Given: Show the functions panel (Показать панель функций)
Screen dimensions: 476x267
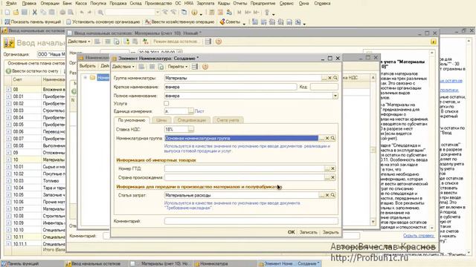Looking at the screenshot, I should click(x=33, y=22).
